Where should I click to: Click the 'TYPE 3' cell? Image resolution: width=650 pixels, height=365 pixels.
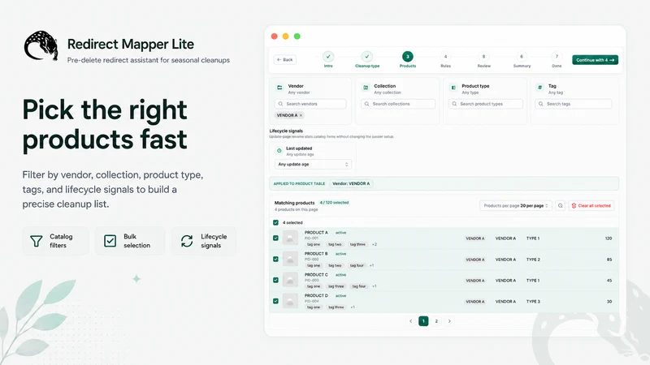533,302
